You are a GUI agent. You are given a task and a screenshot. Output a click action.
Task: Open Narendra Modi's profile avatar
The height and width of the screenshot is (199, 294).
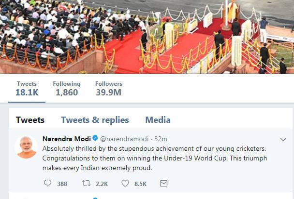26,147
